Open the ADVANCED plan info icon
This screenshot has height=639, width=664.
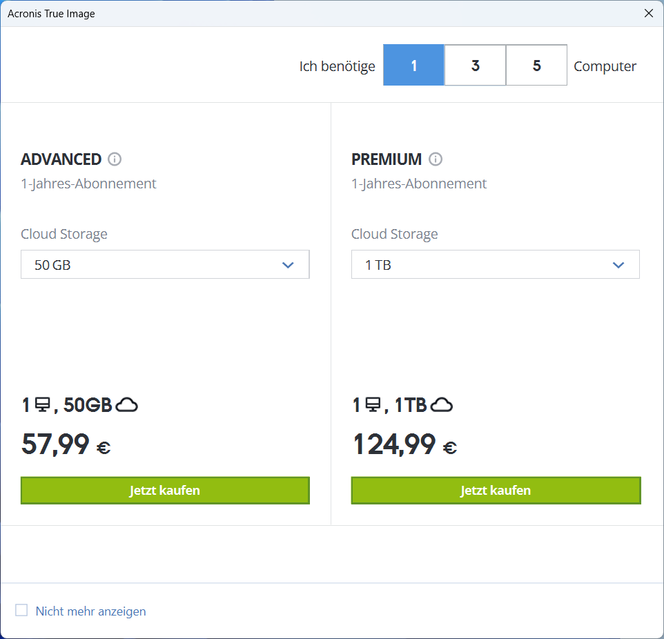(115, 159)
